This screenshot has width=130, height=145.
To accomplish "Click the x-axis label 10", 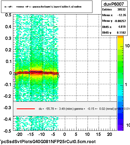I will (x=87, y=134).
